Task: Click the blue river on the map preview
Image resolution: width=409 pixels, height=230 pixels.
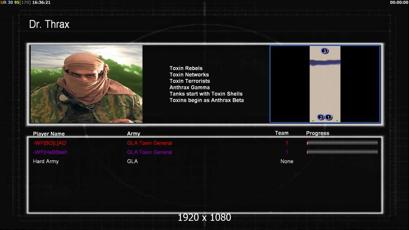Action: 325,63
